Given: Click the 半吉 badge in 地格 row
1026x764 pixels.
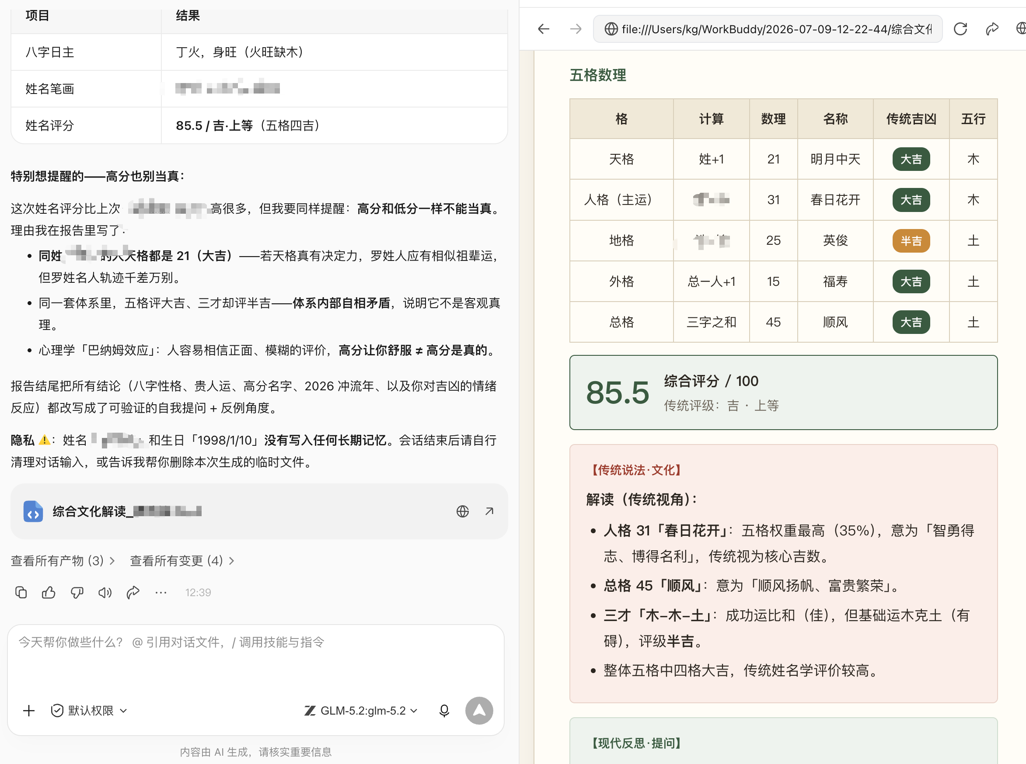Looking at the screenshot, I should click(x=911, y=240).
